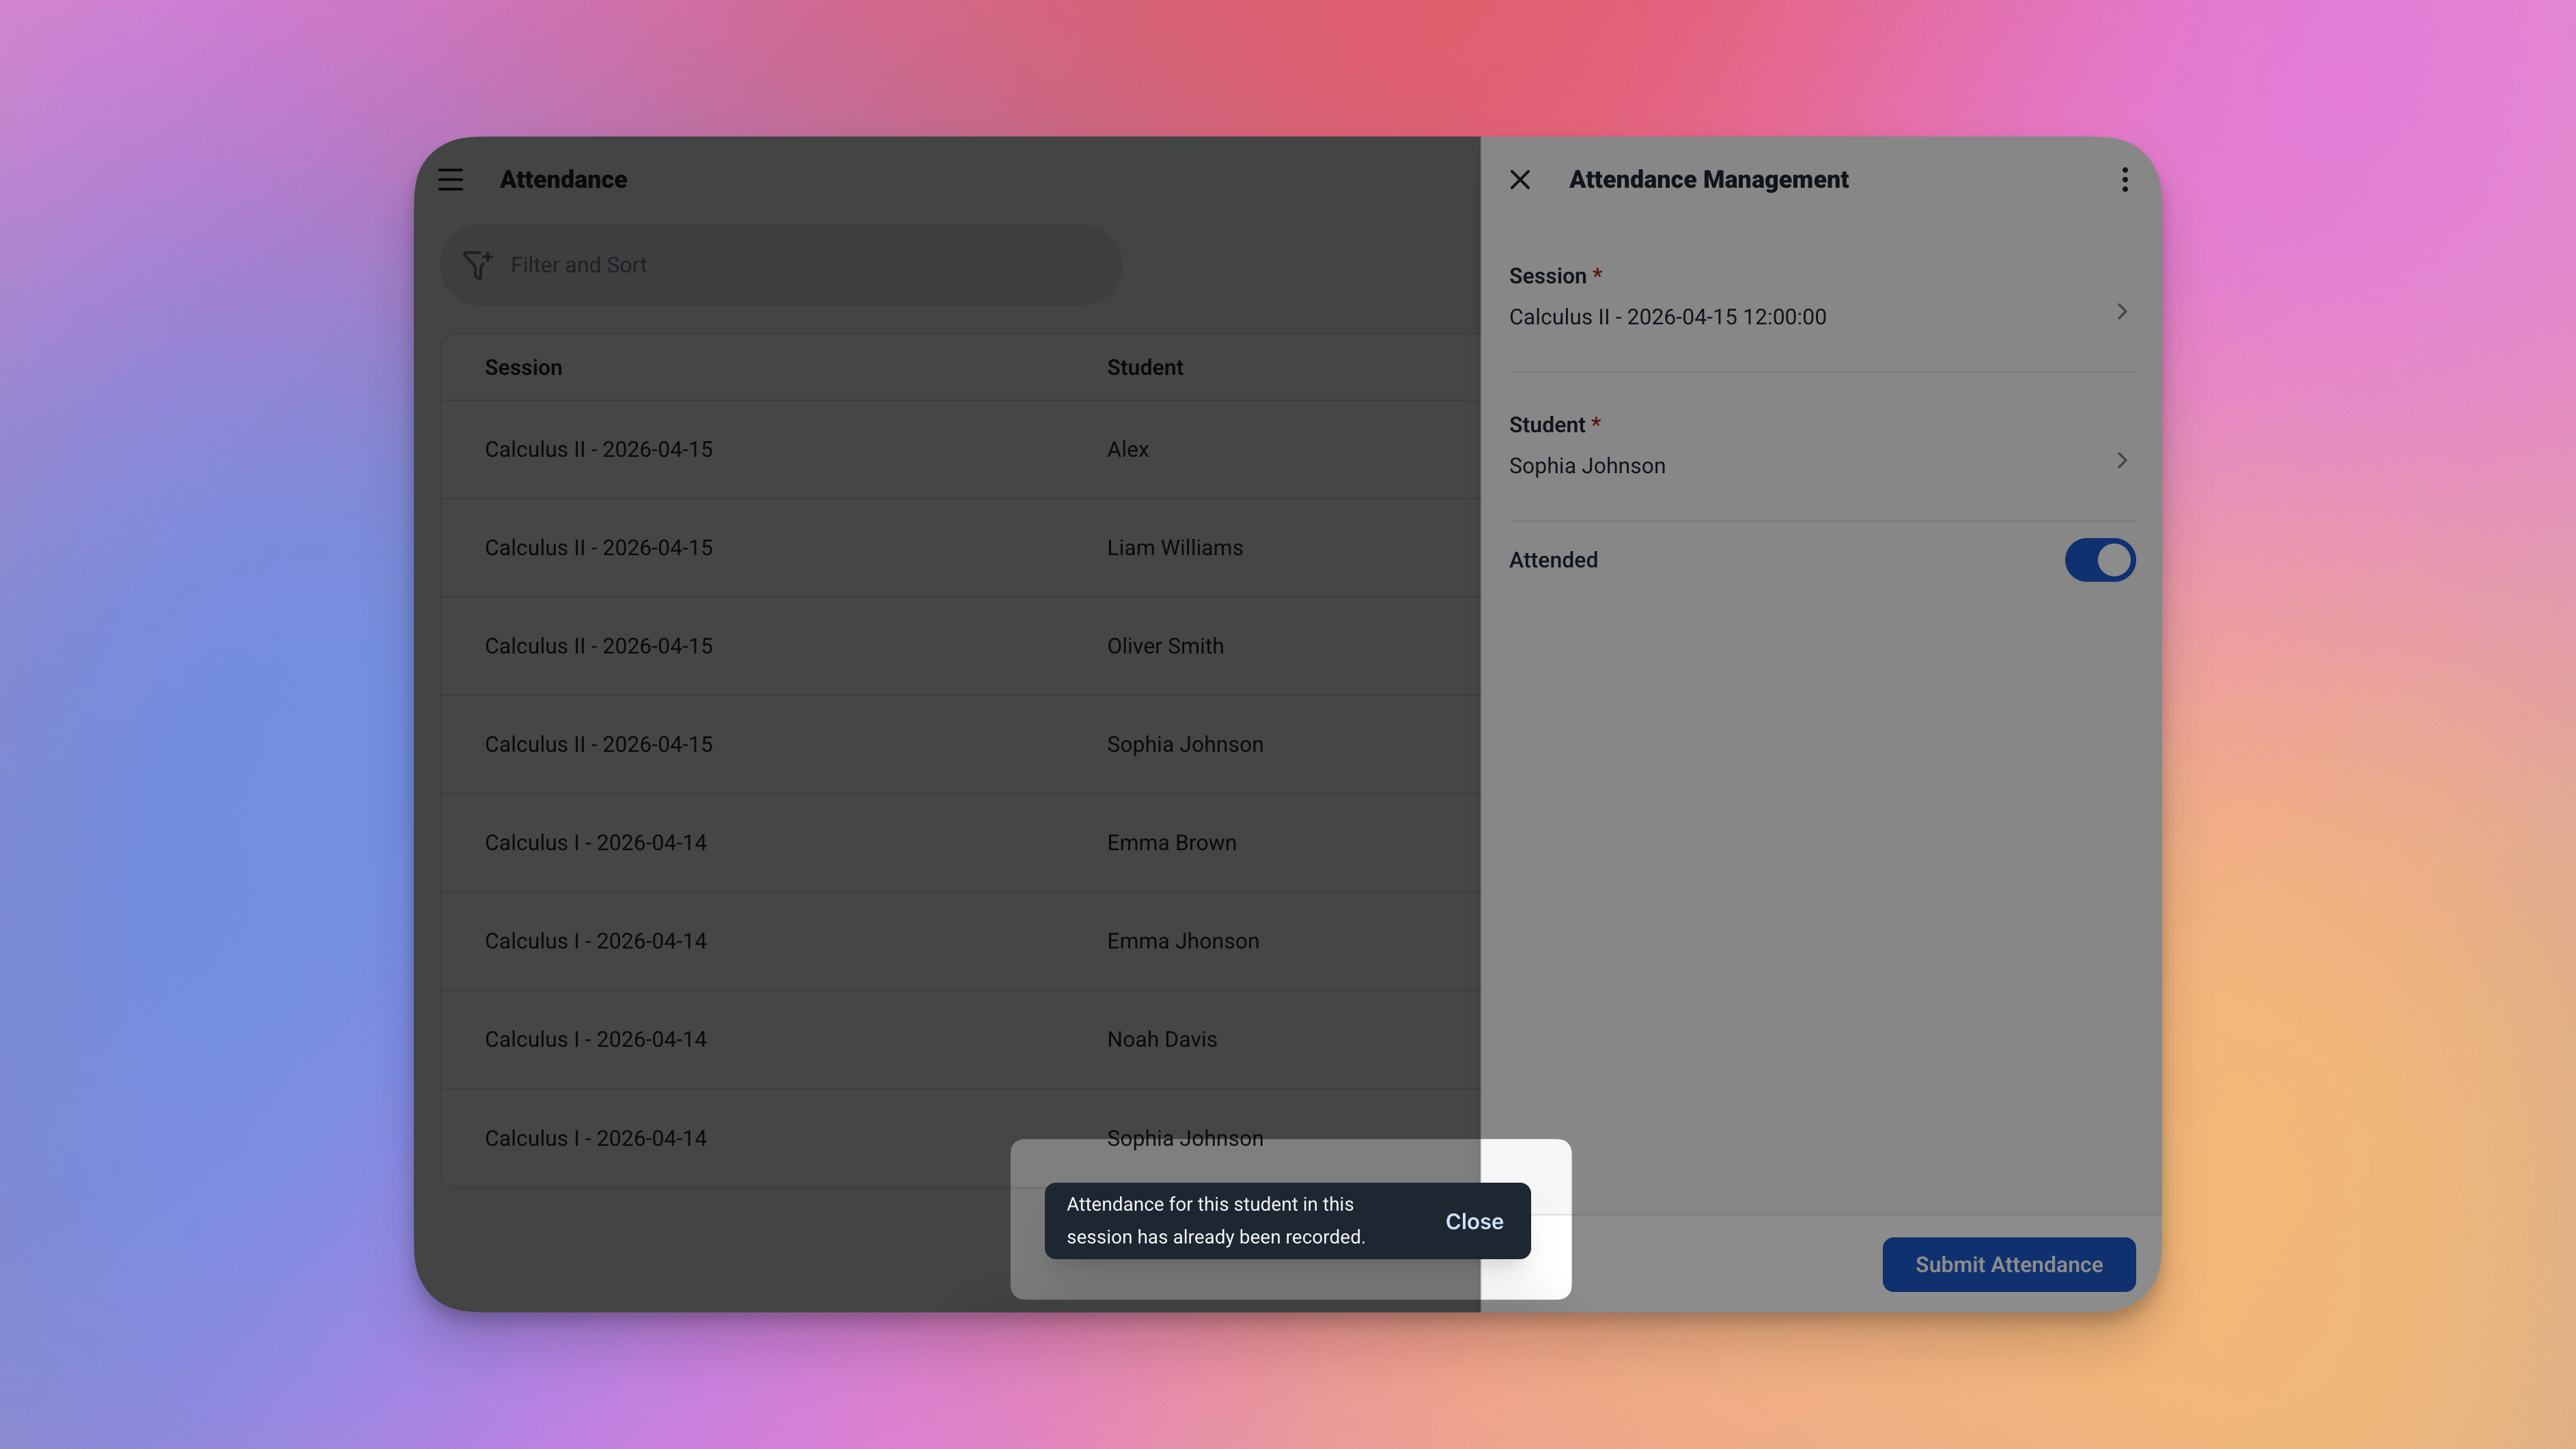Expand the Session selector chevron
2576x1449 pixels.
pyautogui.click(x=2121, y=312)
